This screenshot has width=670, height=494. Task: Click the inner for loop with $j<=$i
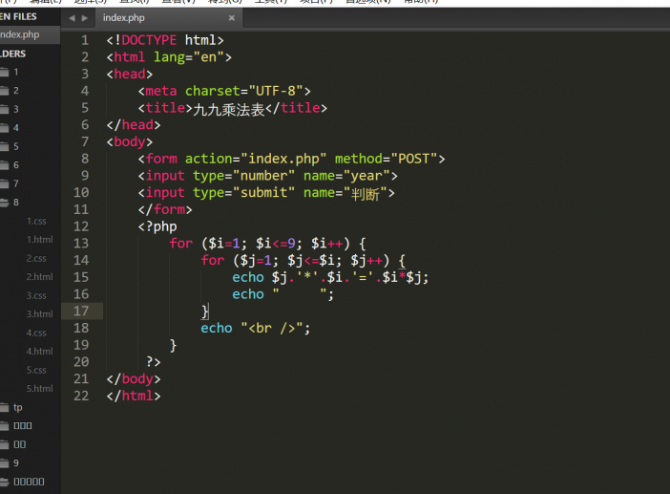point(303,261)
